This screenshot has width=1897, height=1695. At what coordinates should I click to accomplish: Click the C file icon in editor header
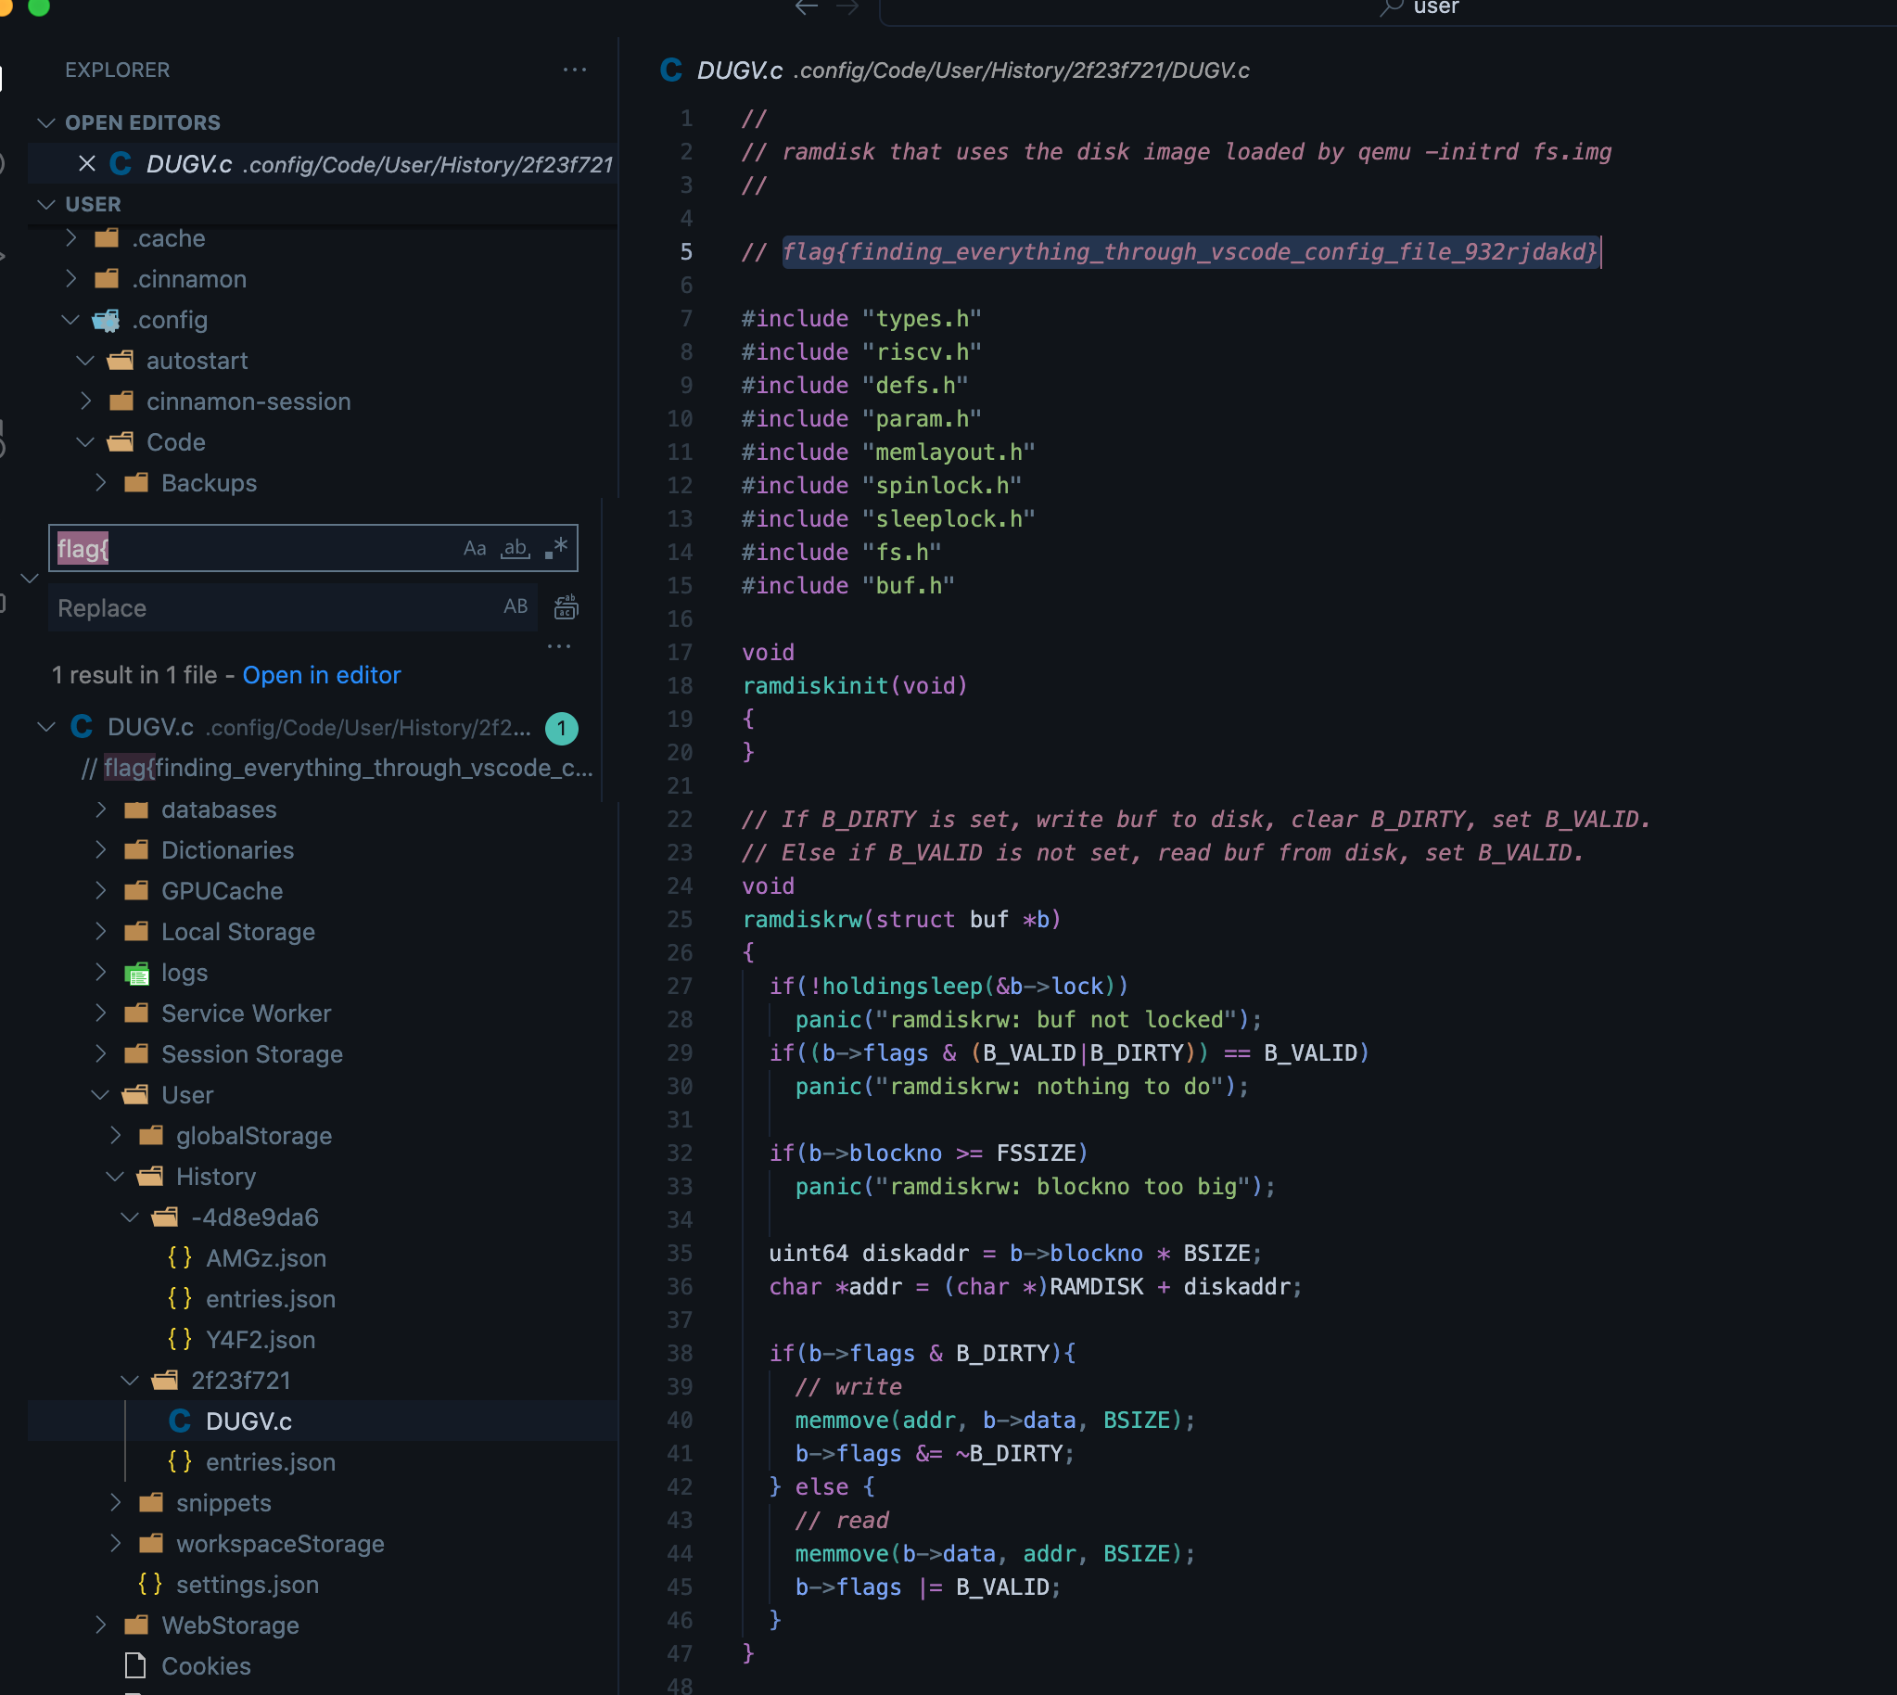670,70
